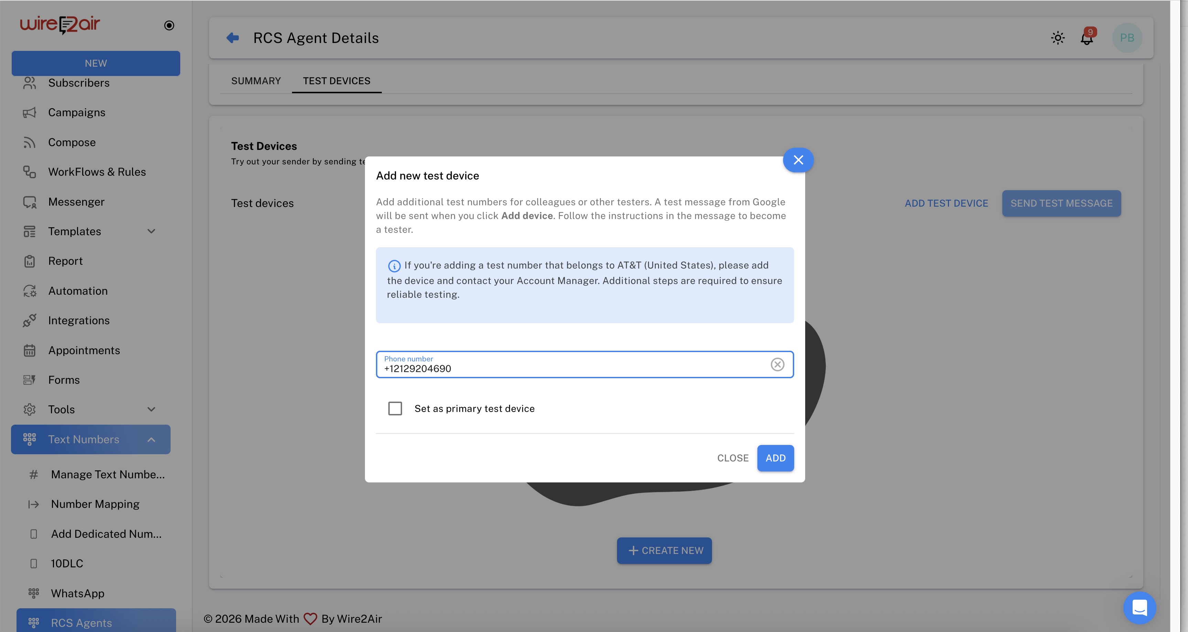Click the back arrow beside RCS Agent Details
1188x632 pixels.
233,38
